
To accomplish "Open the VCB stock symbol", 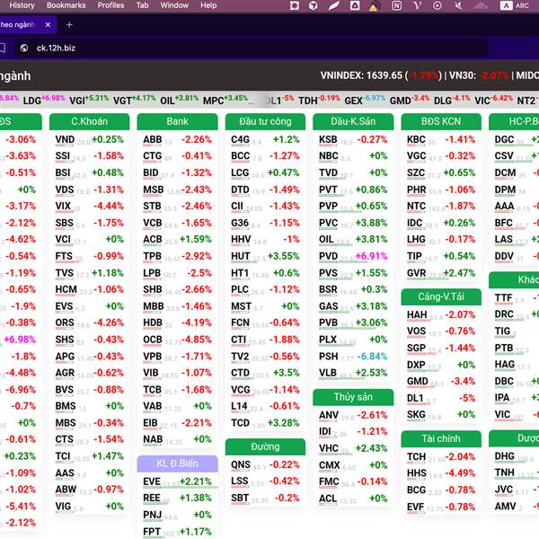I will pos(153,223).
